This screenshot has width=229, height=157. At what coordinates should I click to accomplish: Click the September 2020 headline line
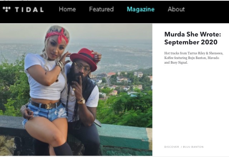pos(191,42)
